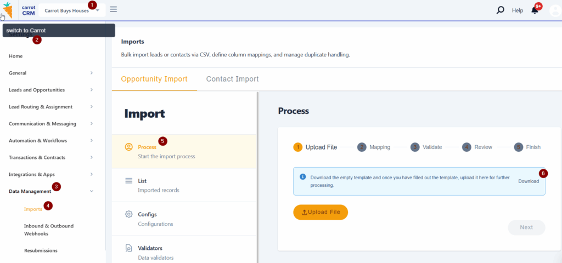
Task: Open search with the magnifier icon
Action: click(x=500, y=10)
